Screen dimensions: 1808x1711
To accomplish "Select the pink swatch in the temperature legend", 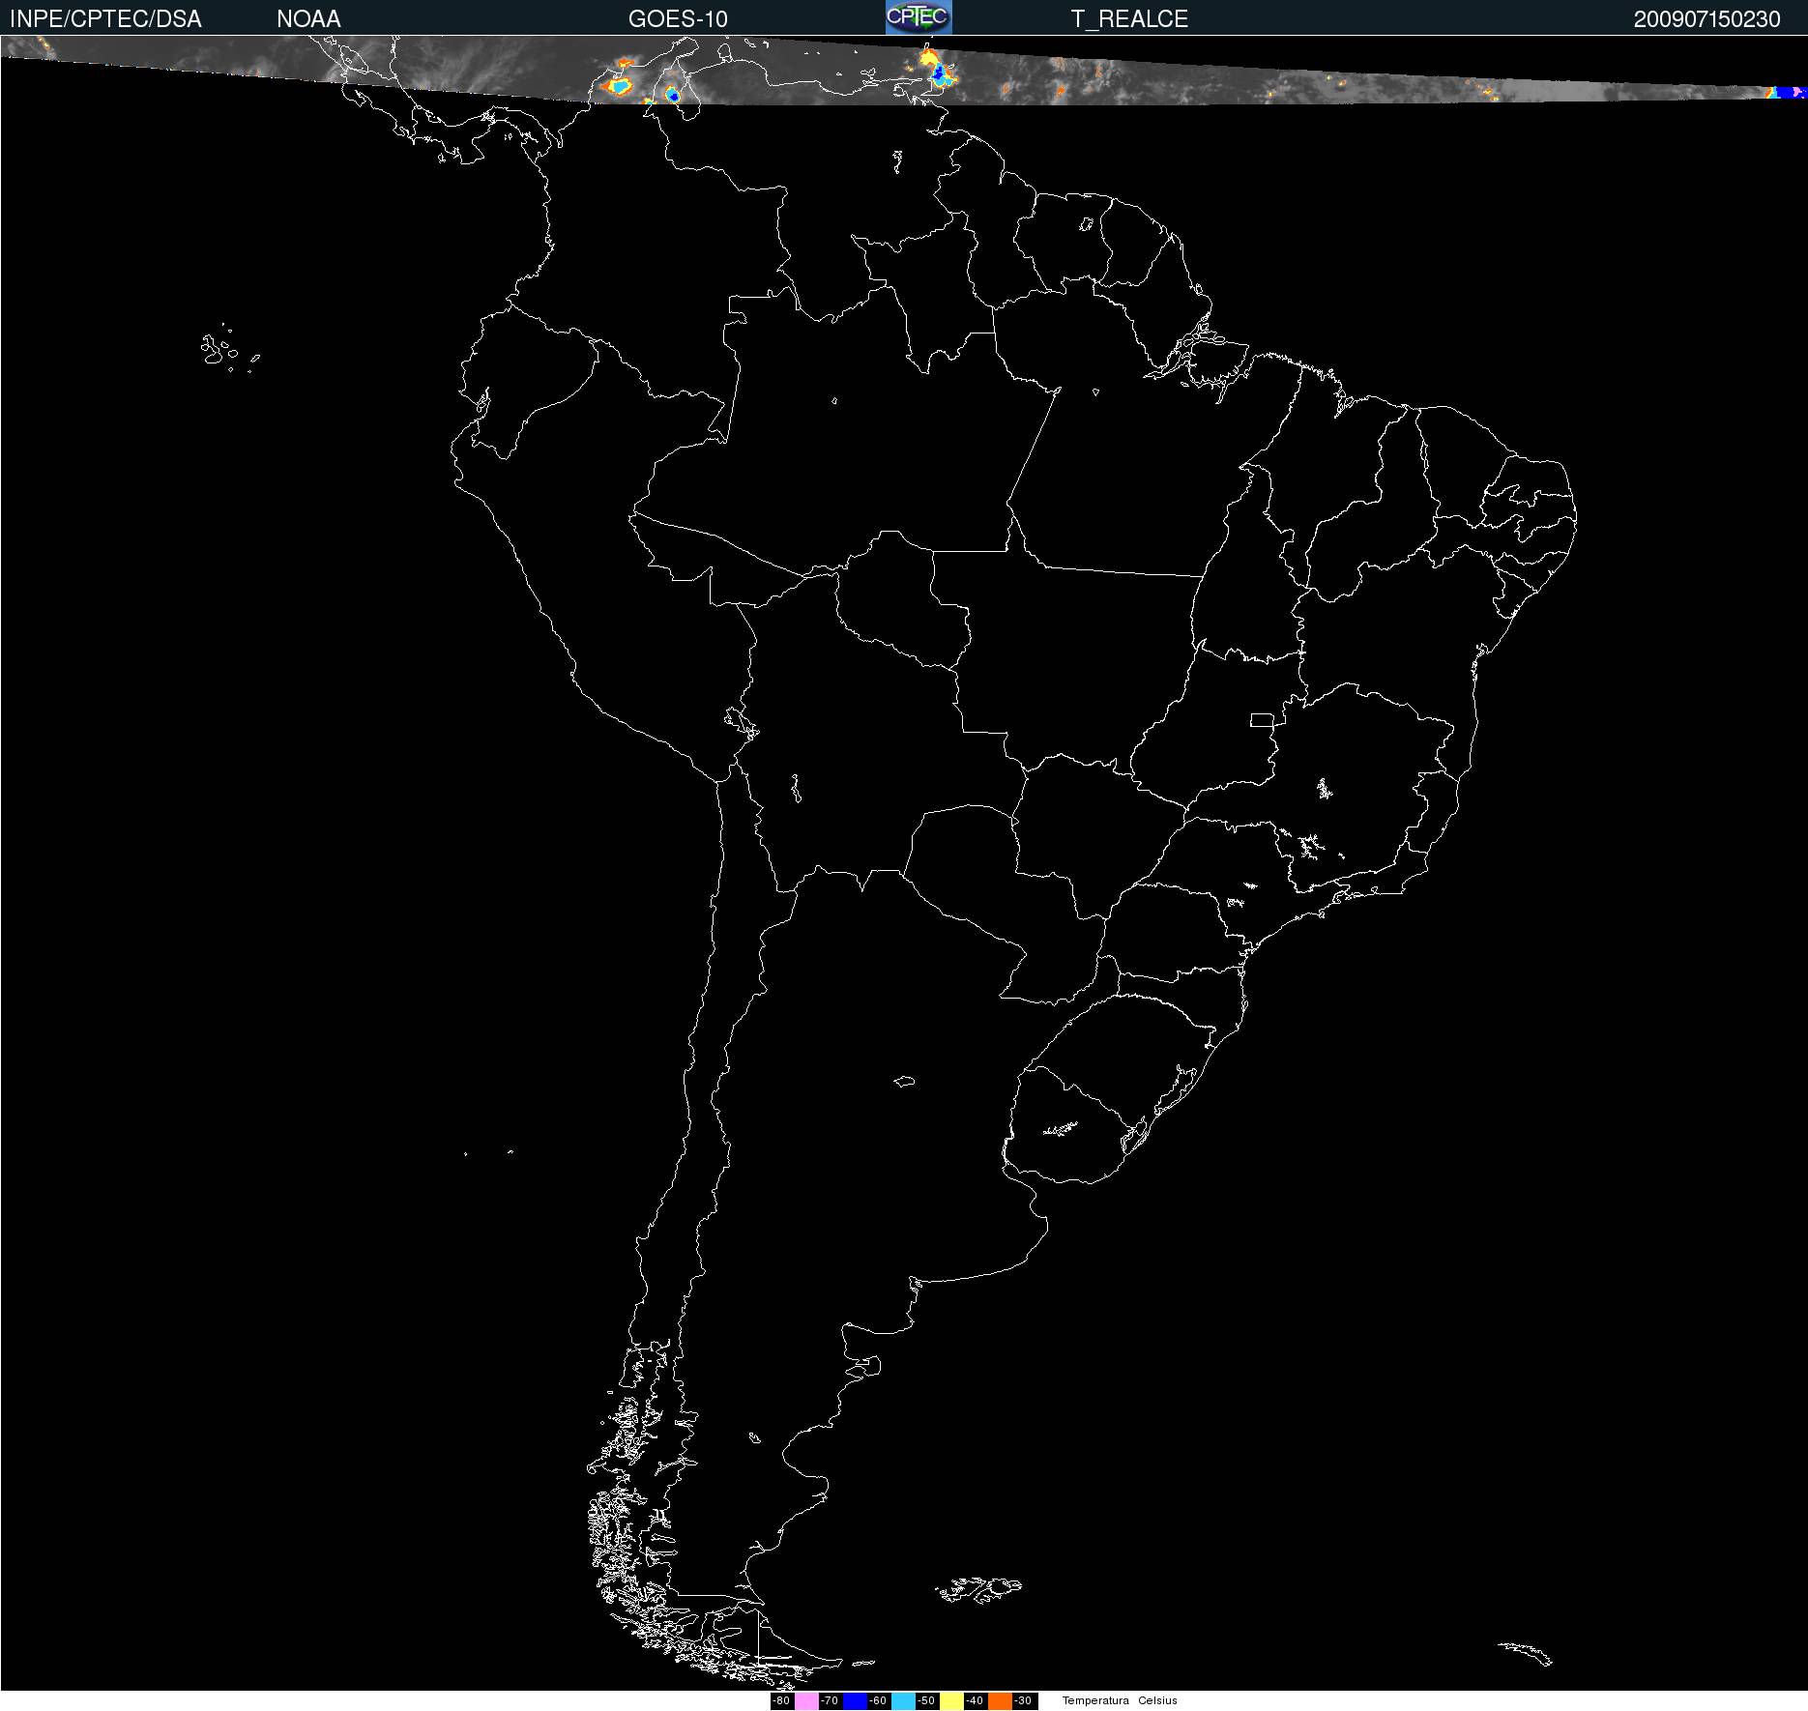I will (x=806, y=1700).
